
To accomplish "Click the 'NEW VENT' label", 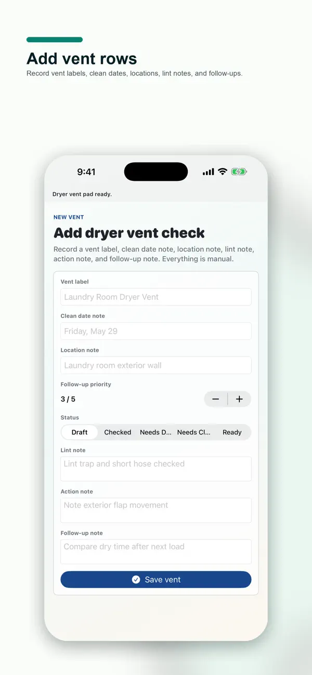I will pos(69,217).
